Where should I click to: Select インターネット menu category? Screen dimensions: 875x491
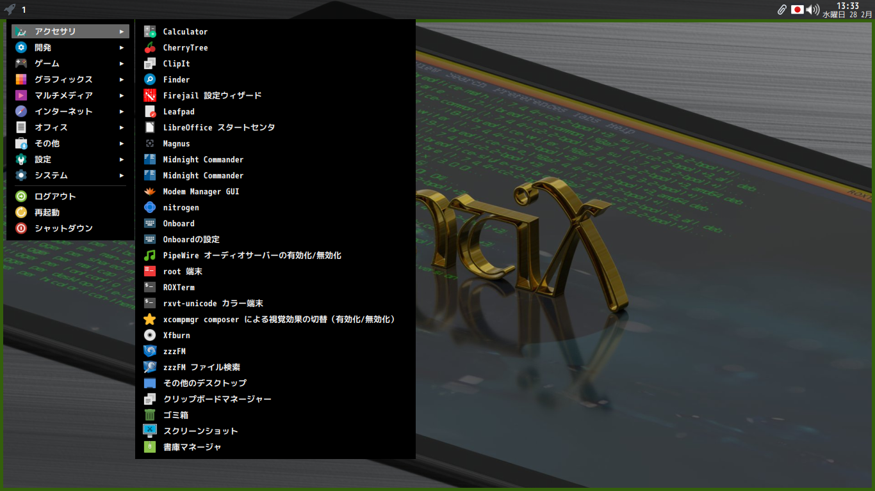click(x=70, y=111)
